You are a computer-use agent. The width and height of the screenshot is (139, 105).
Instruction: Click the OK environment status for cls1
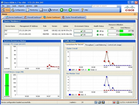(83, 35)
